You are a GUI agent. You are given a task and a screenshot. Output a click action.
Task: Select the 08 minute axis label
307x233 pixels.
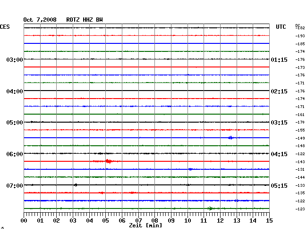coord(154,221)
